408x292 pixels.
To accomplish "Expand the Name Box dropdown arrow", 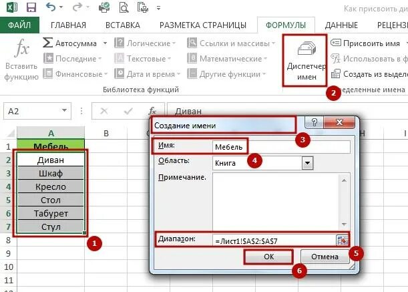I will [65, 111].
